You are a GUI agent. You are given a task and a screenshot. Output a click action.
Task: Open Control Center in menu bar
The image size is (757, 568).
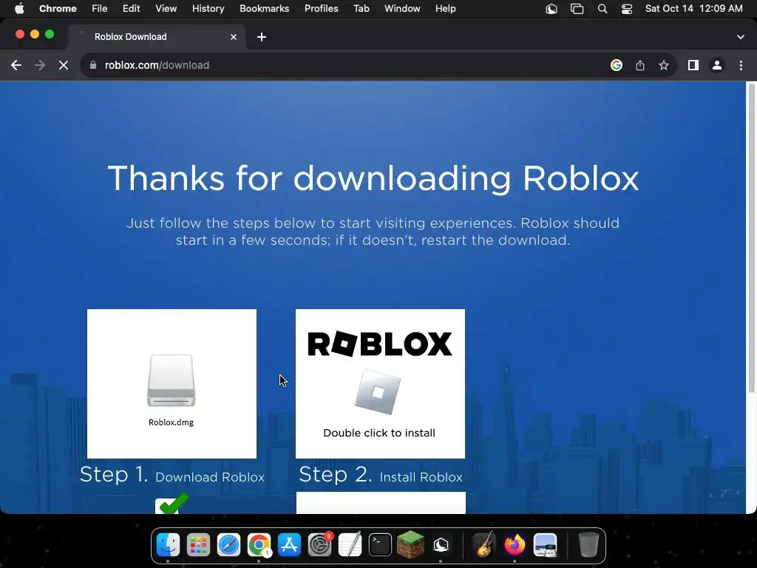(x=627, y=9)
